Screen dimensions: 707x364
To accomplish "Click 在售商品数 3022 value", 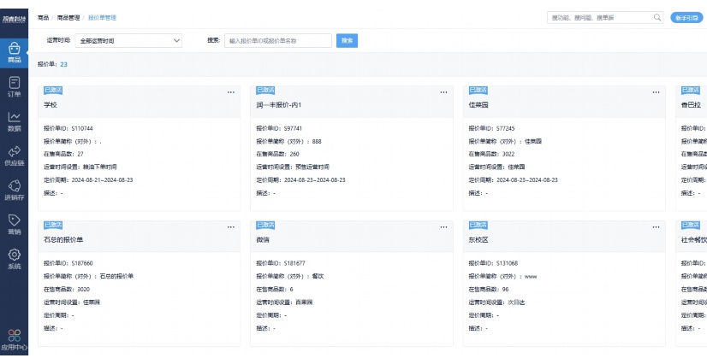I will [x=508, y=154].
